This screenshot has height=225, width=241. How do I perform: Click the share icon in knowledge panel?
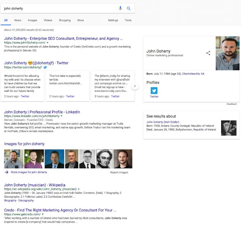(208, 53)
